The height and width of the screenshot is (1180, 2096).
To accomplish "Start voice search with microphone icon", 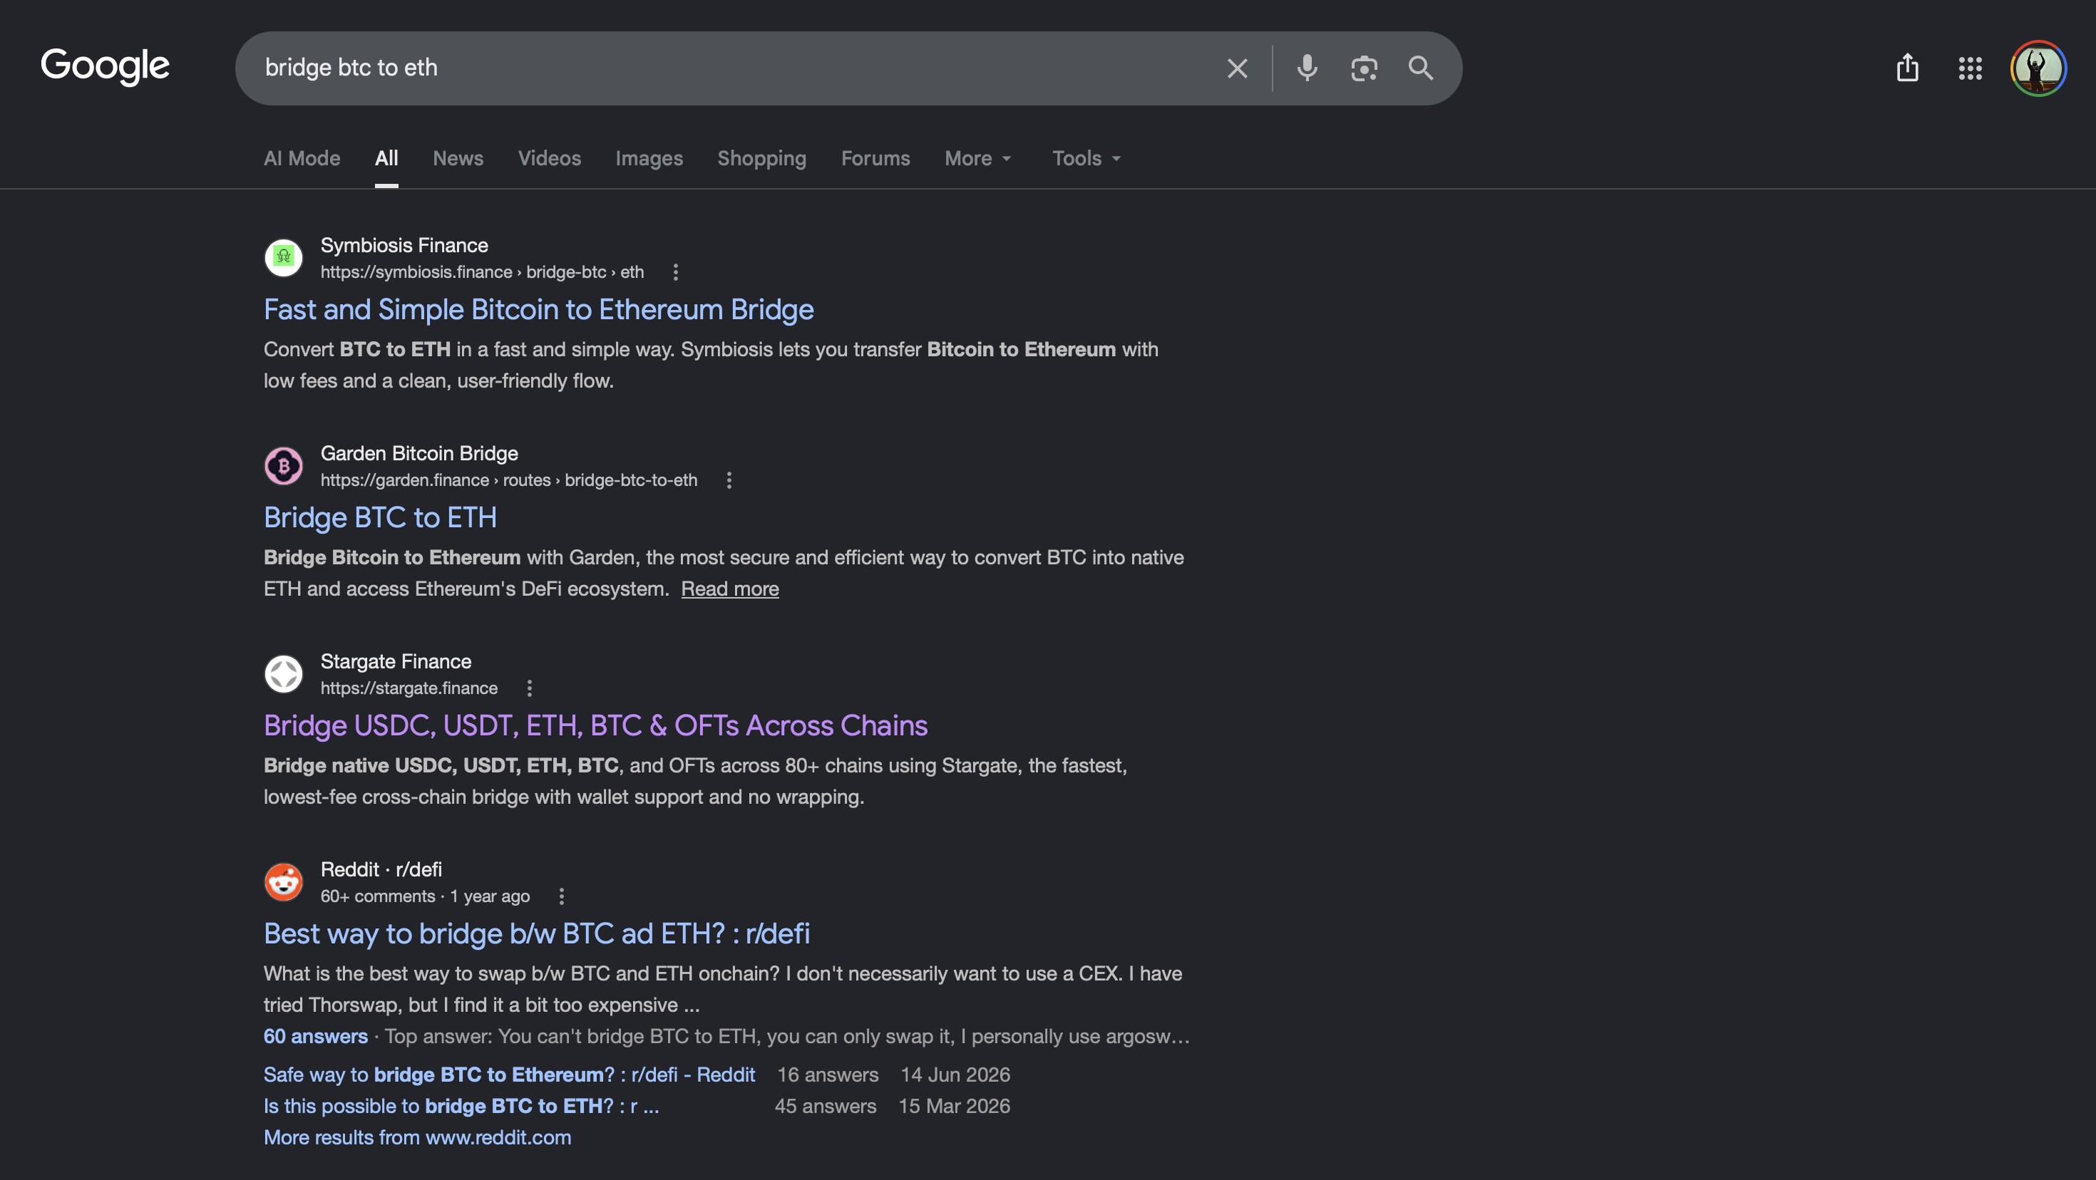I will pyautogui.click(x=1307, y=68).
